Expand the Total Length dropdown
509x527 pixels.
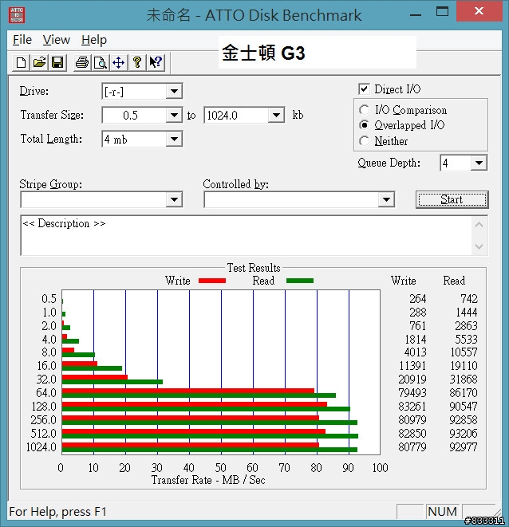point(174,140)
